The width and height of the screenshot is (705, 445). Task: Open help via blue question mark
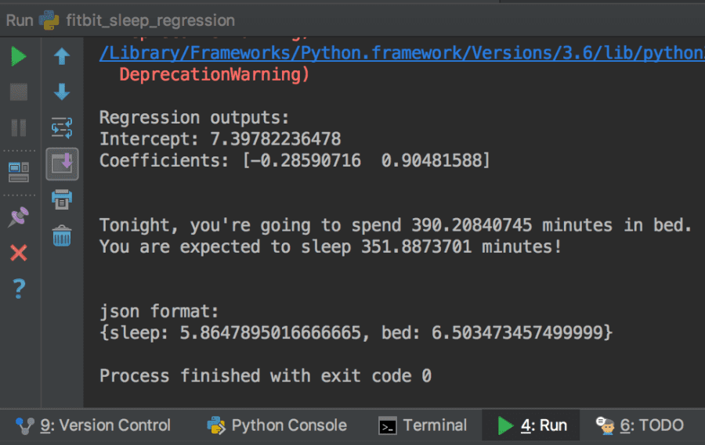19,289
